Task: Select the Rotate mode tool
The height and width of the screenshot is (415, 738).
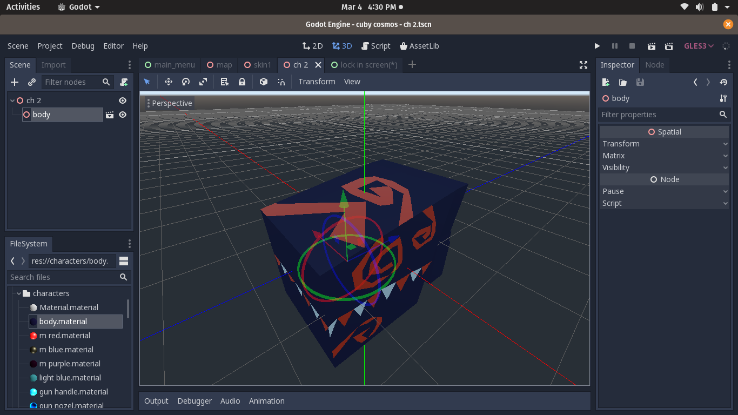Action: pyautogui.click(x=186, y=82)
